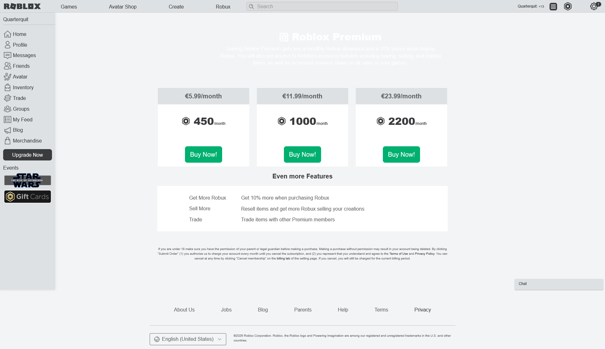Buy the 450 Robux monthly plan
The height and width of the screenshot is (349, 605).
tap(203, 154)
